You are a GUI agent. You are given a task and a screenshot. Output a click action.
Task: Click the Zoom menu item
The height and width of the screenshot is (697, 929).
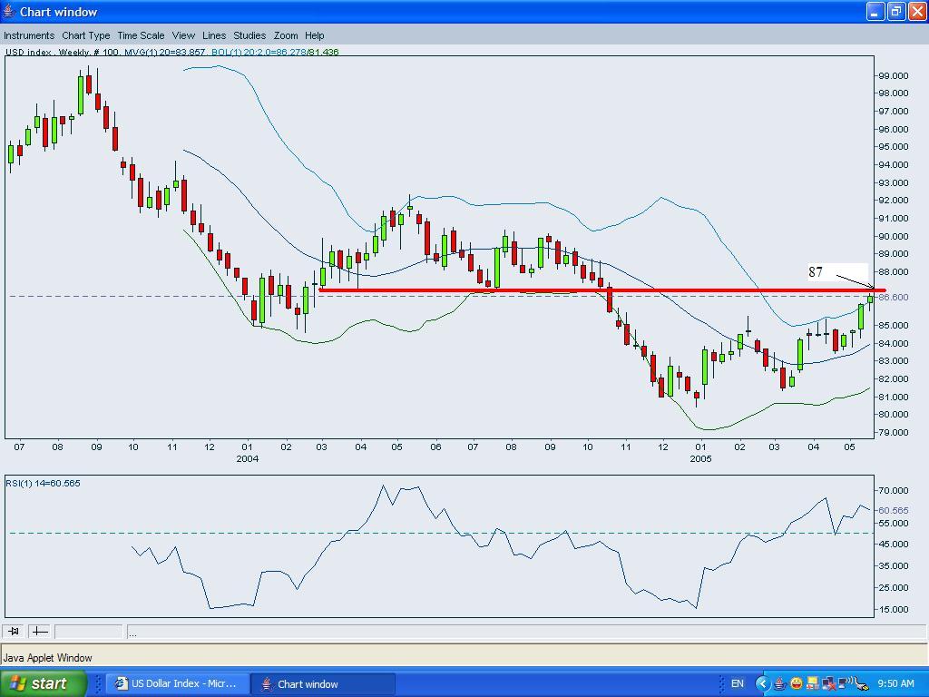286,35
